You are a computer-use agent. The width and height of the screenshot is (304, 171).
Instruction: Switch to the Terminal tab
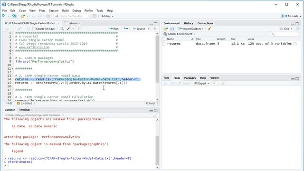24,110
